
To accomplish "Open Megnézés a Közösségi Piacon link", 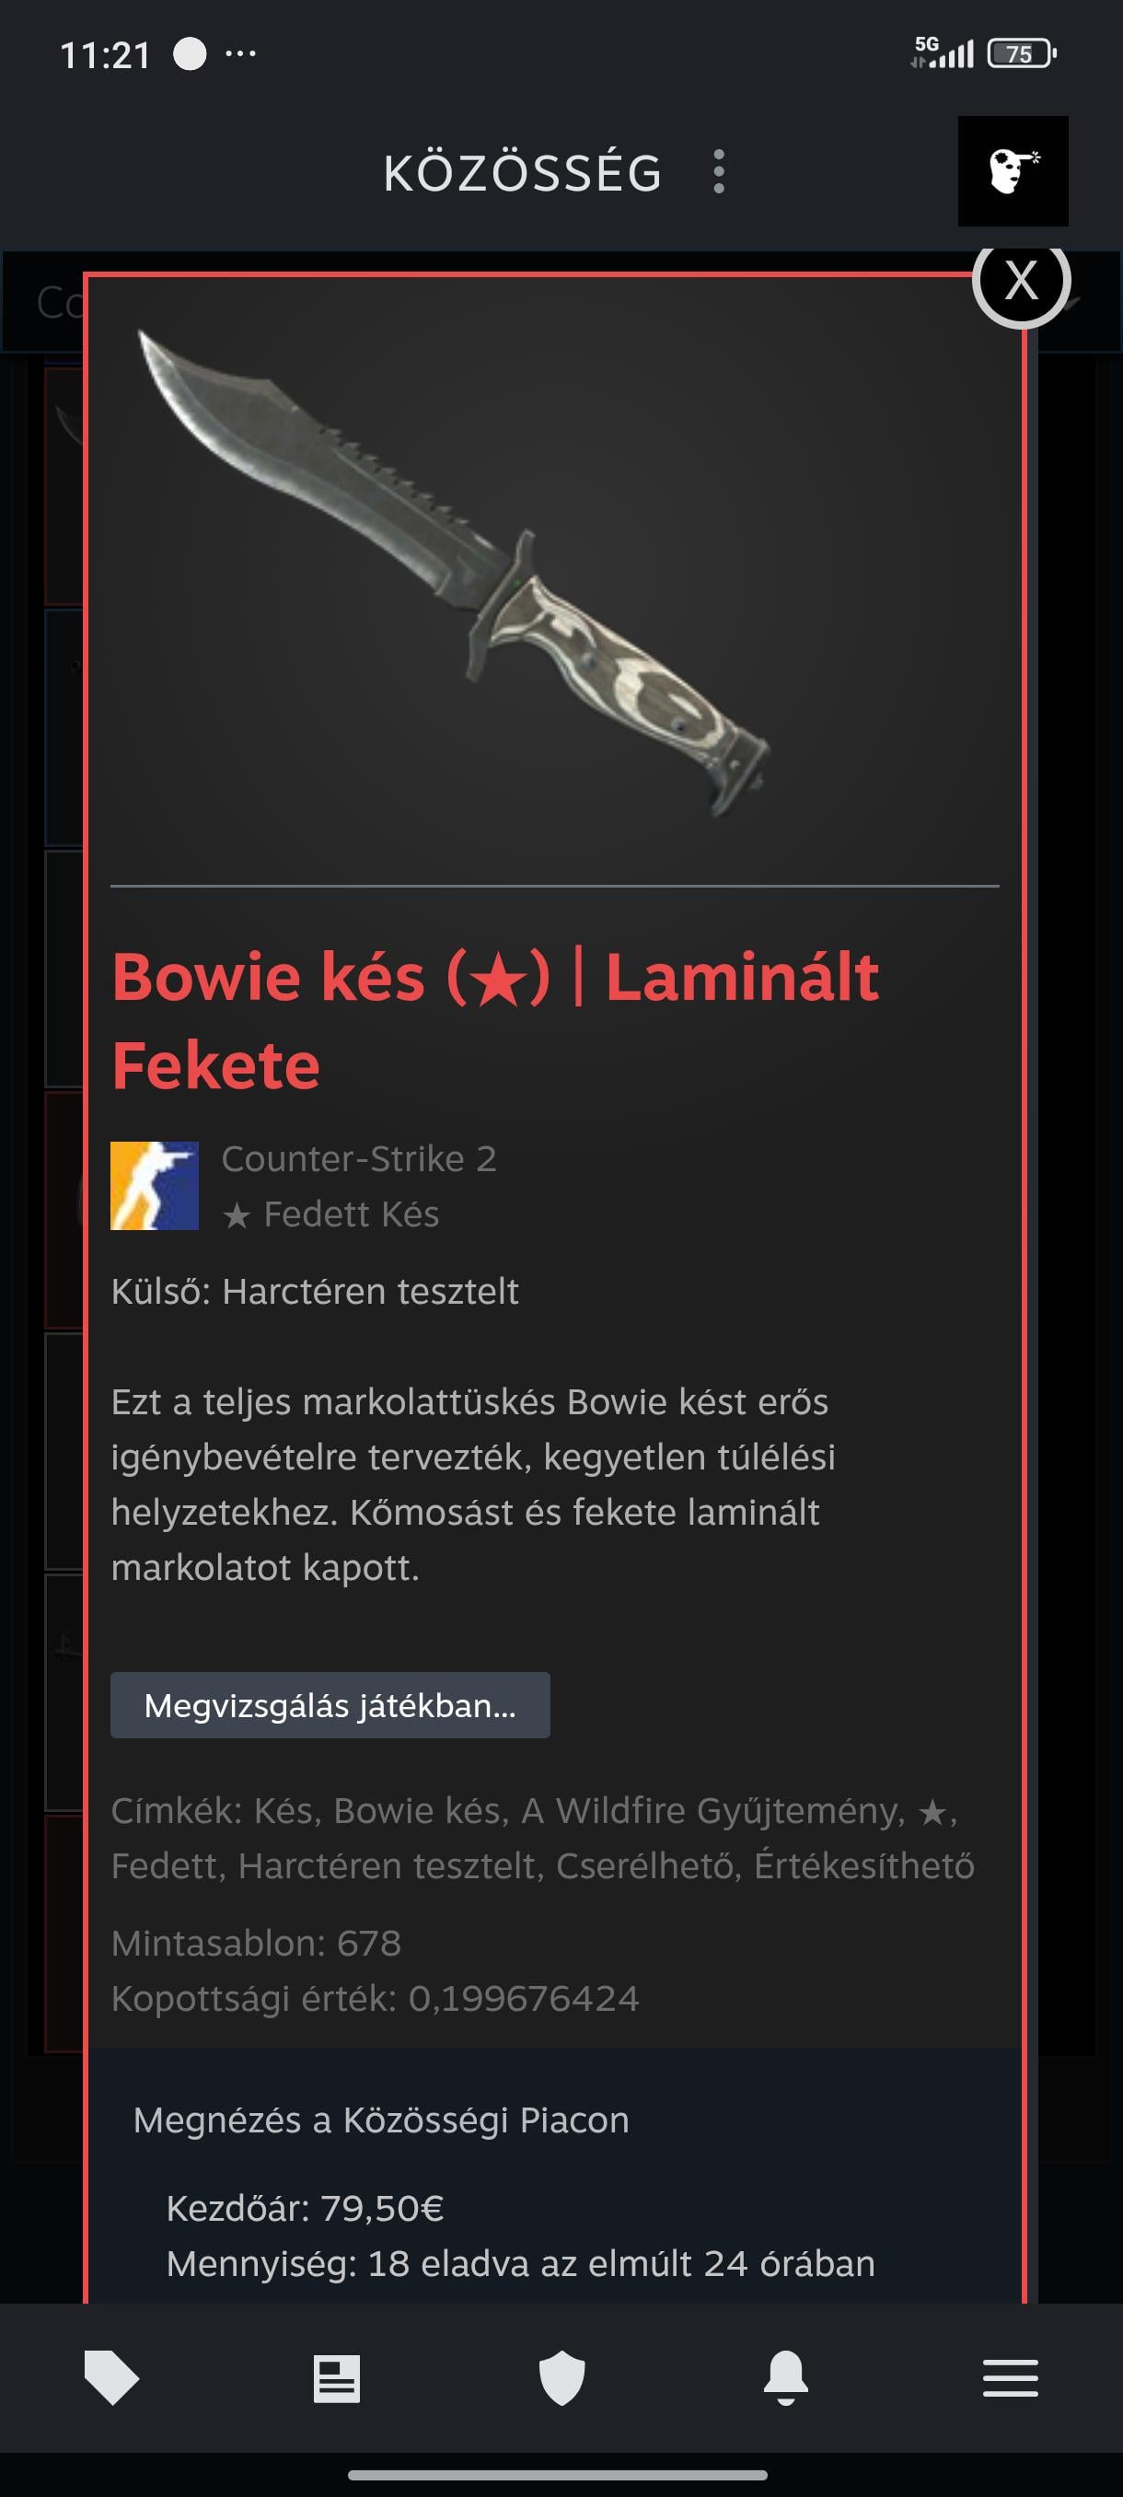I will (381, 2120).
